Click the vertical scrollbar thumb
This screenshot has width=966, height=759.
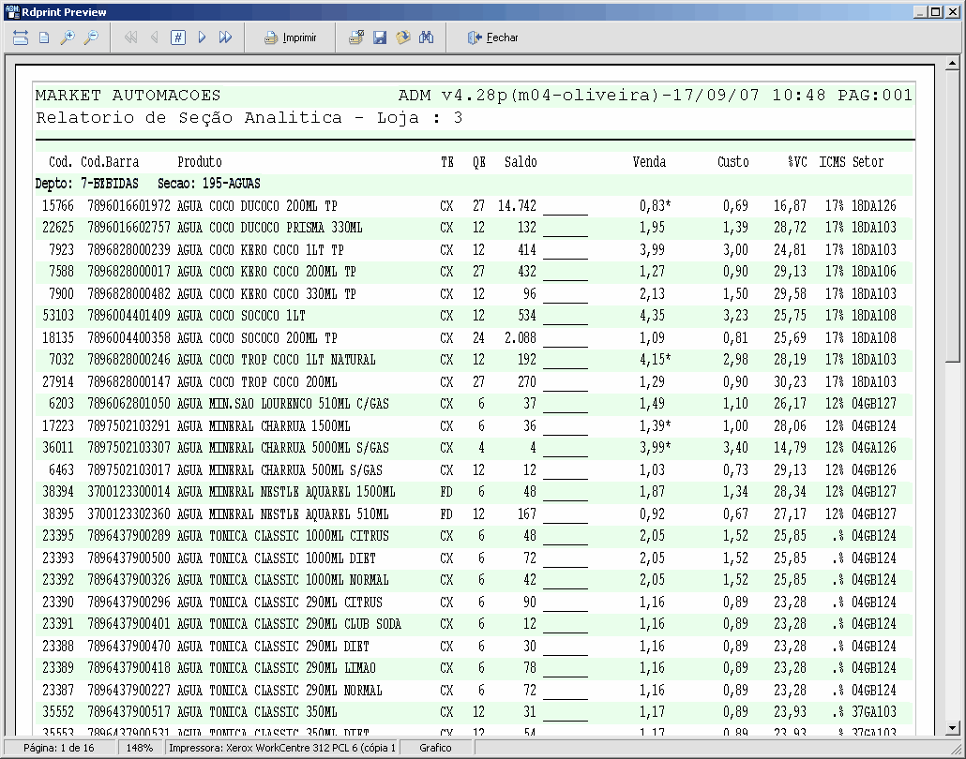coord(953,216)
